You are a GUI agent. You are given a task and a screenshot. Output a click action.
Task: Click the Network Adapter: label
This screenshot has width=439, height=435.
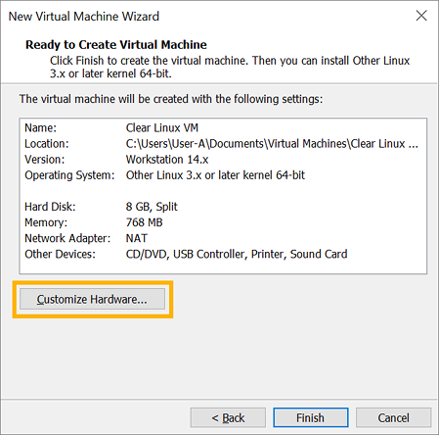67,238
